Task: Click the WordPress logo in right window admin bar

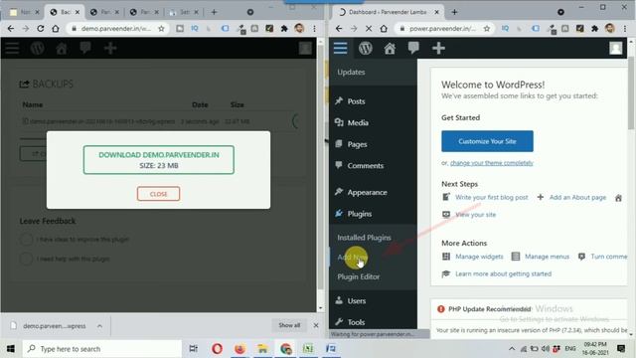Action: pyautogui.click(x=365, y=49)
